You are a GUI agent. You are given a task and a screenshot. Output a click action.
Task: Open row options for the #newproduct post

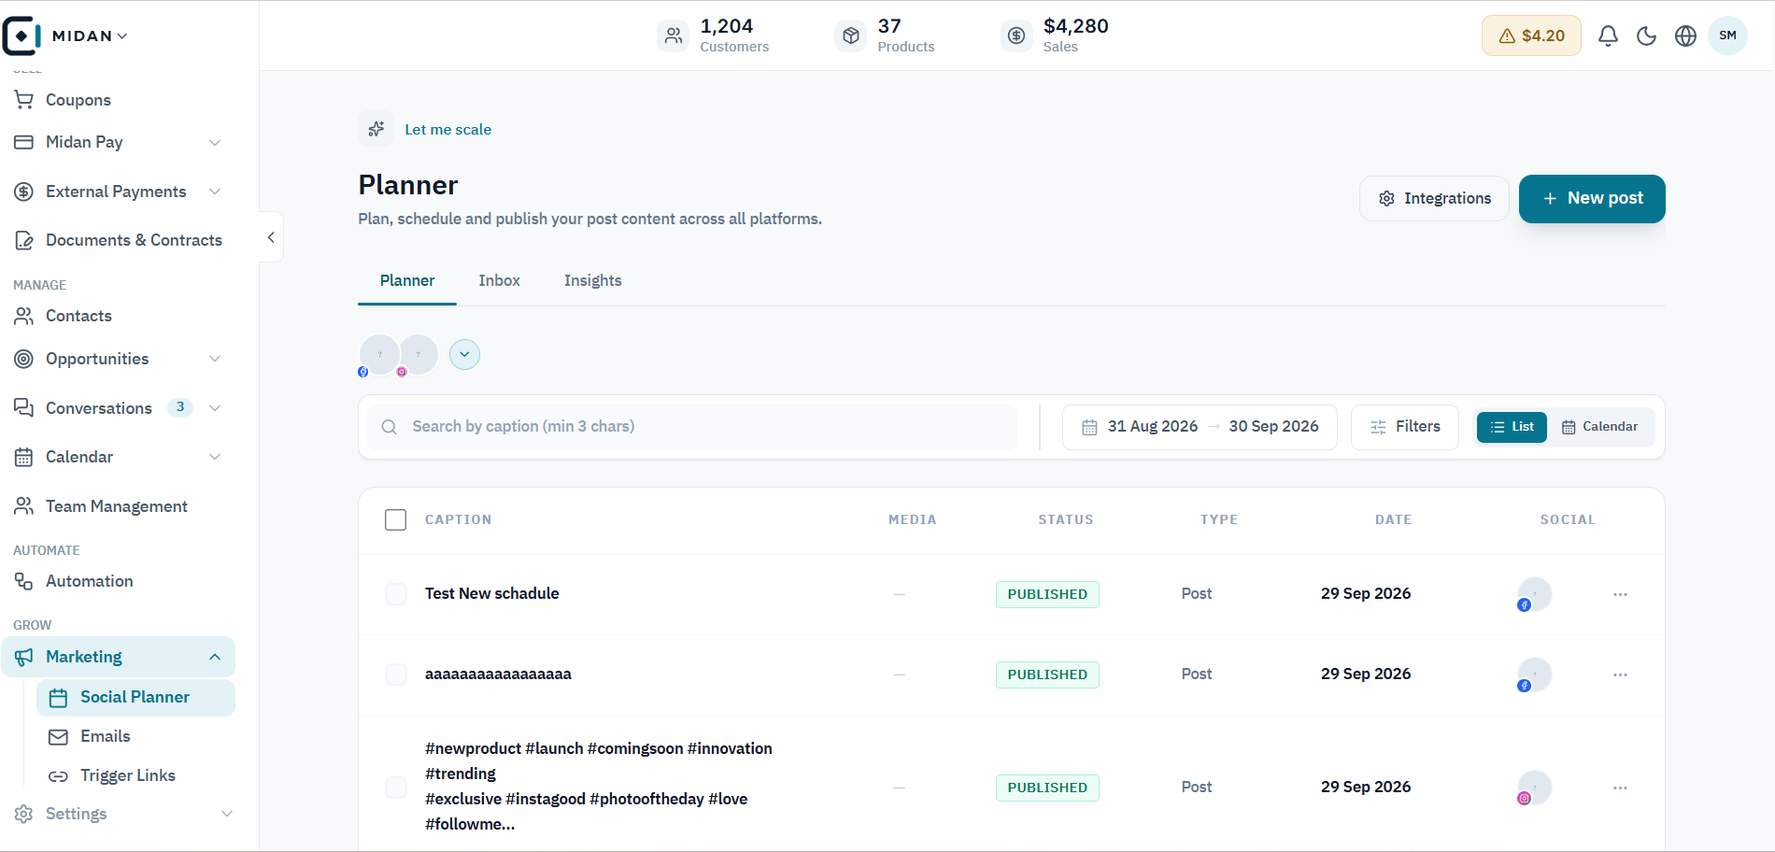point(1620,788)
